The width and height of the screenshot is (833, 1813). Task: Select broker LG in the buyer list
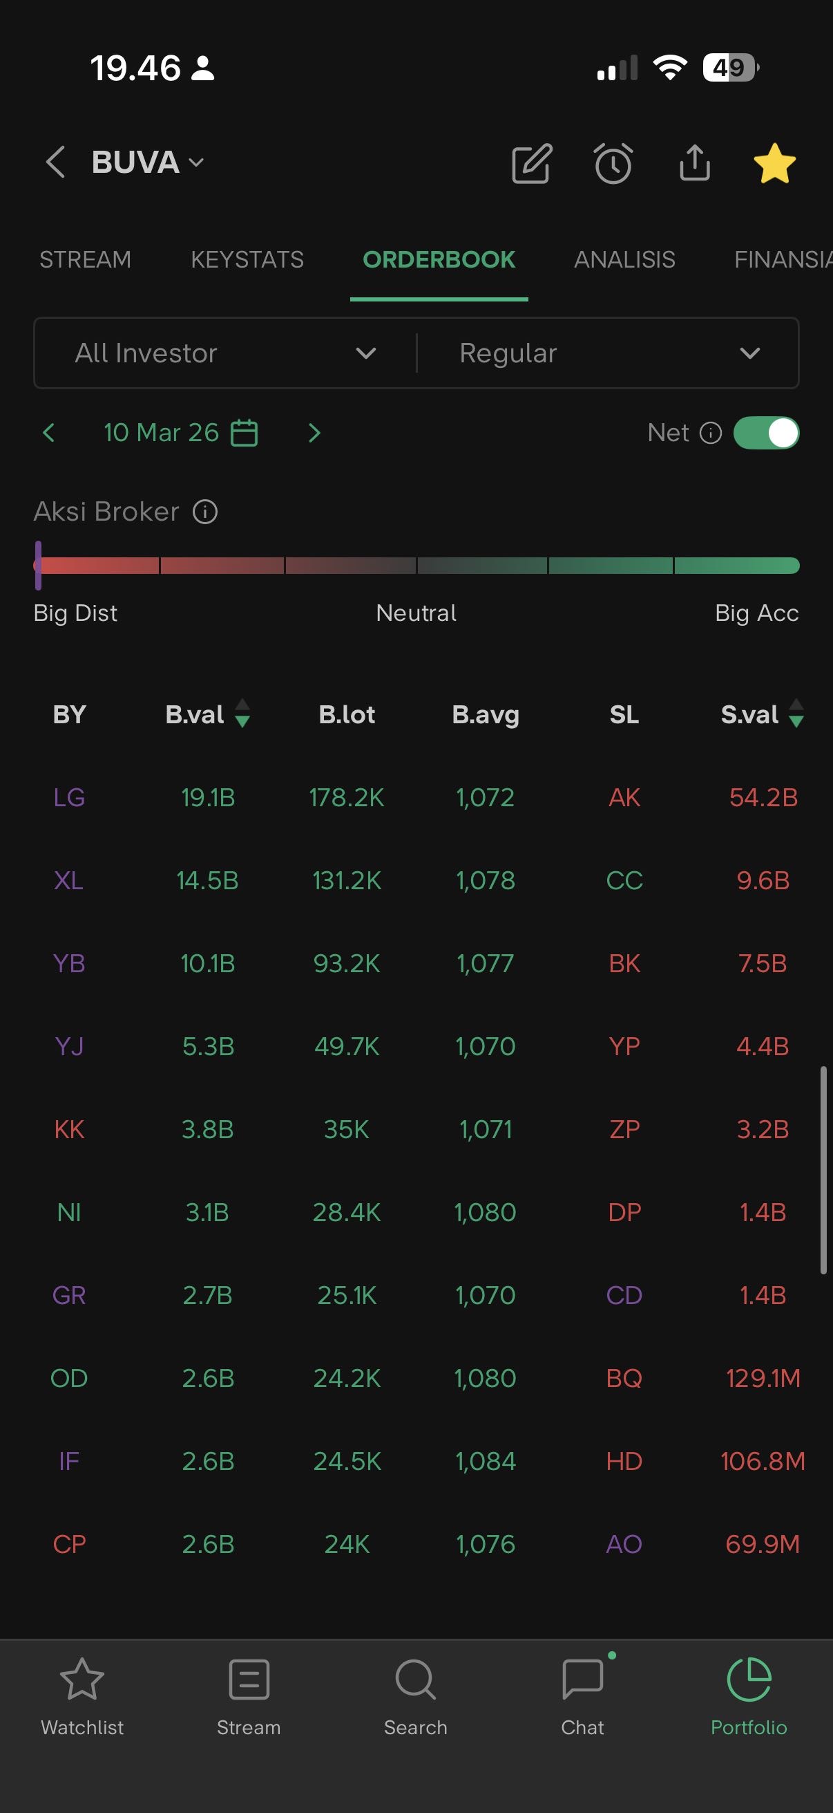69,797
